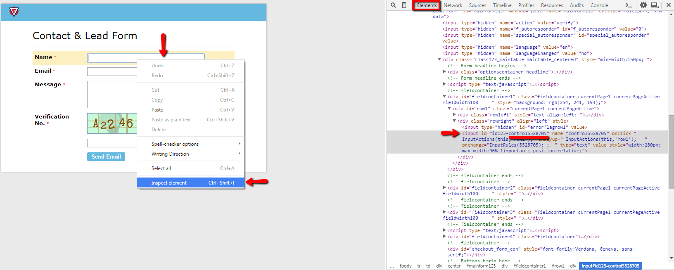Screen dimensions: 674x270
Task: Click Paste as plain text entry
Action: coord(191,120)
